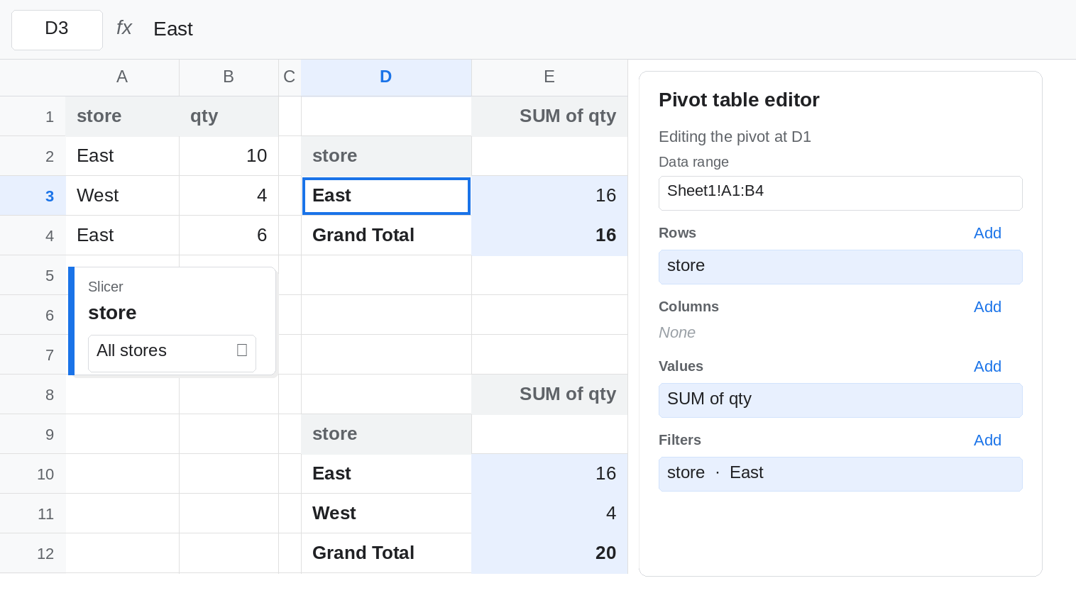Open the store · East filter chip
This screenshot has height=593, width=1076.
point(840,474)
